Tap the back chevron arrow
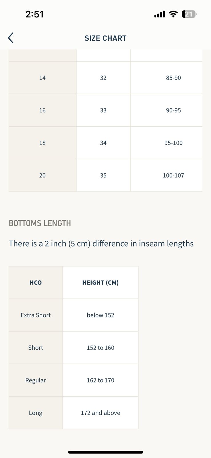211x458 pixels. 11,38
